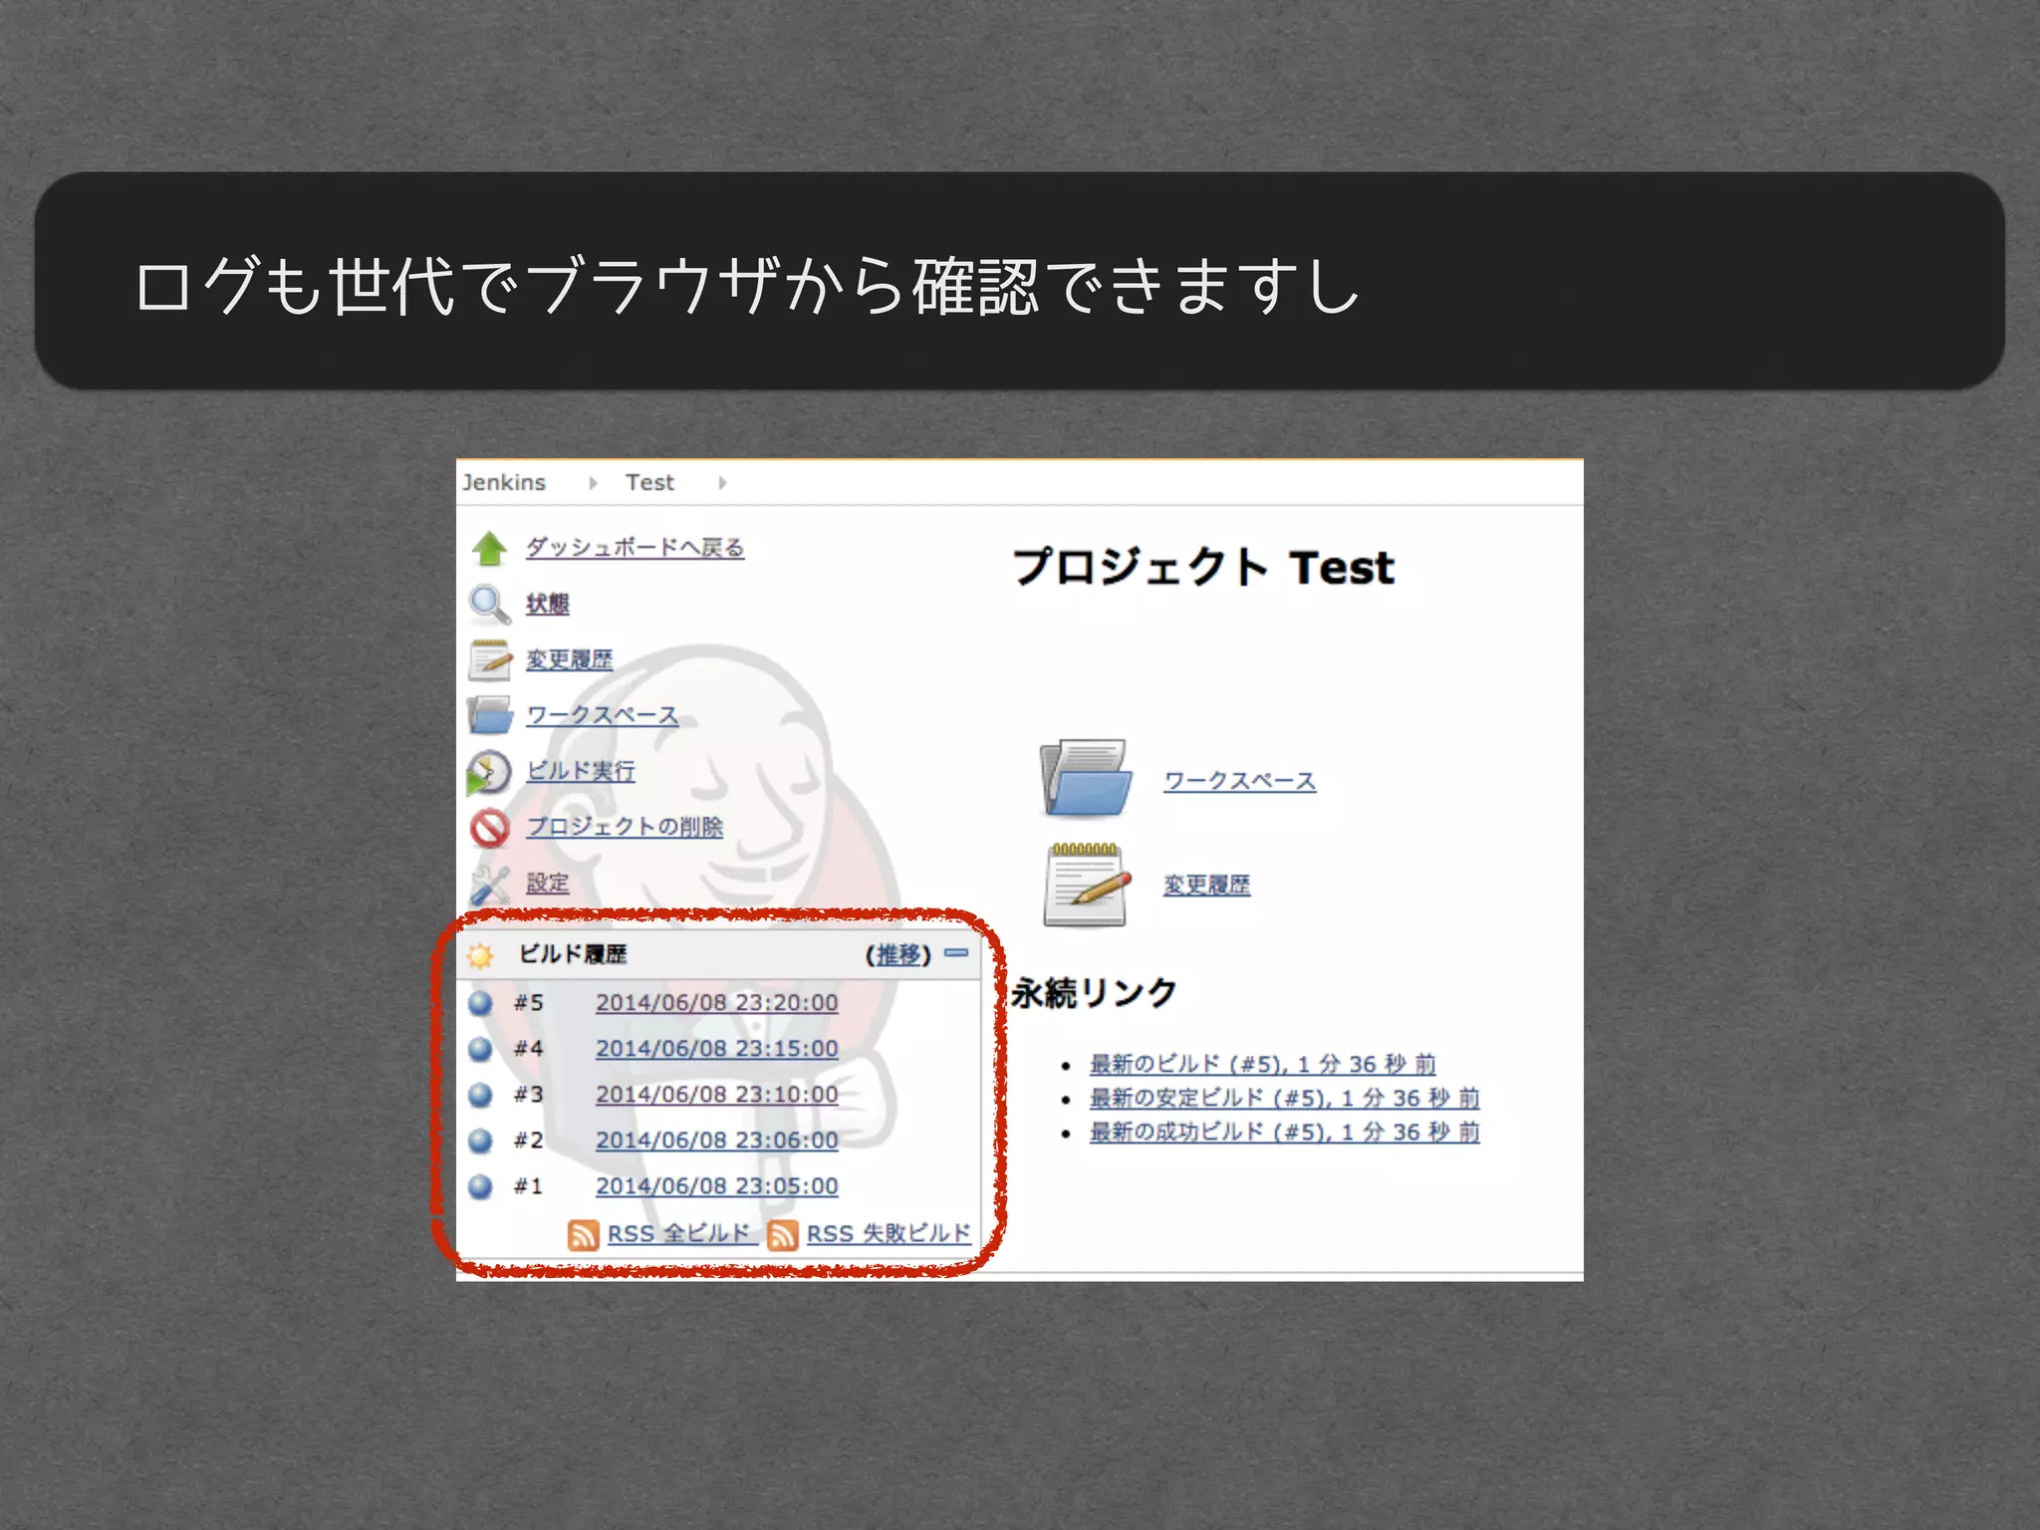Screen dimensions: 2040x1530
Task: Open ダッシュボードへ戻る link
Action: (x=636, y=548)
